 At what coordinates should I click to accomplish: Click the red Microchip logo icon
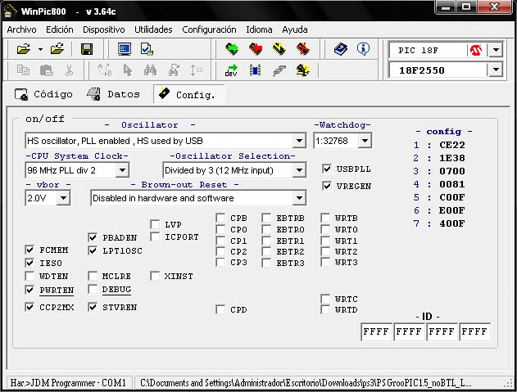[x=476, y=50]
